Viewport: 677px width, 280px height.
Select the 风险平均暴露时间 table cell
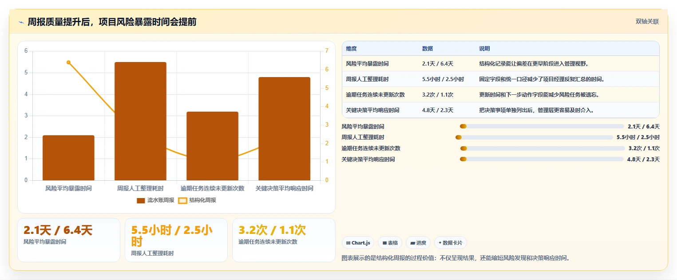coord(380,64)
